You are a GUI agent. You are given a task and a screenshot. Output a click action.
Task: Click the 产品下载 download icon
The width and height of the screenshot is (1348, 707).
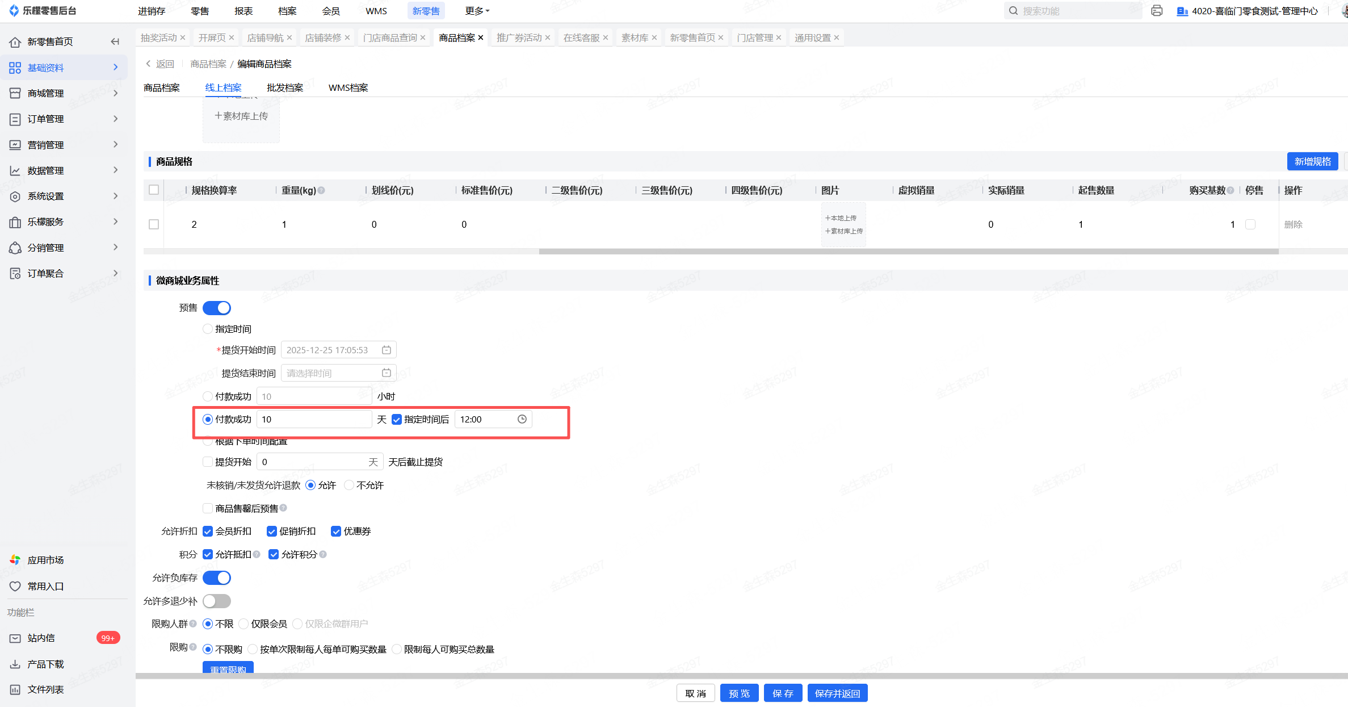(x=15, y=664)
